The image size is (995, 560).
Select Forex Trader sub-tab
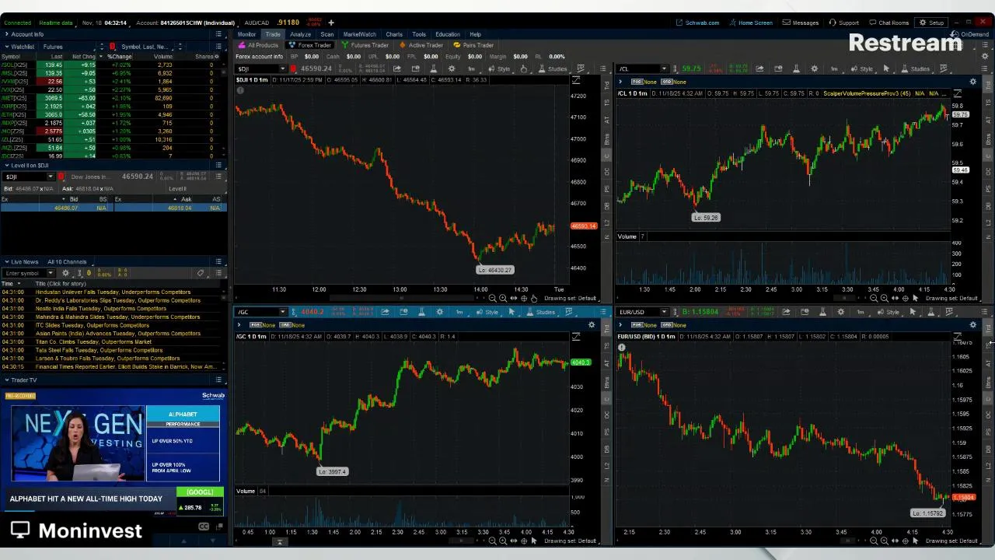point(311,45)
